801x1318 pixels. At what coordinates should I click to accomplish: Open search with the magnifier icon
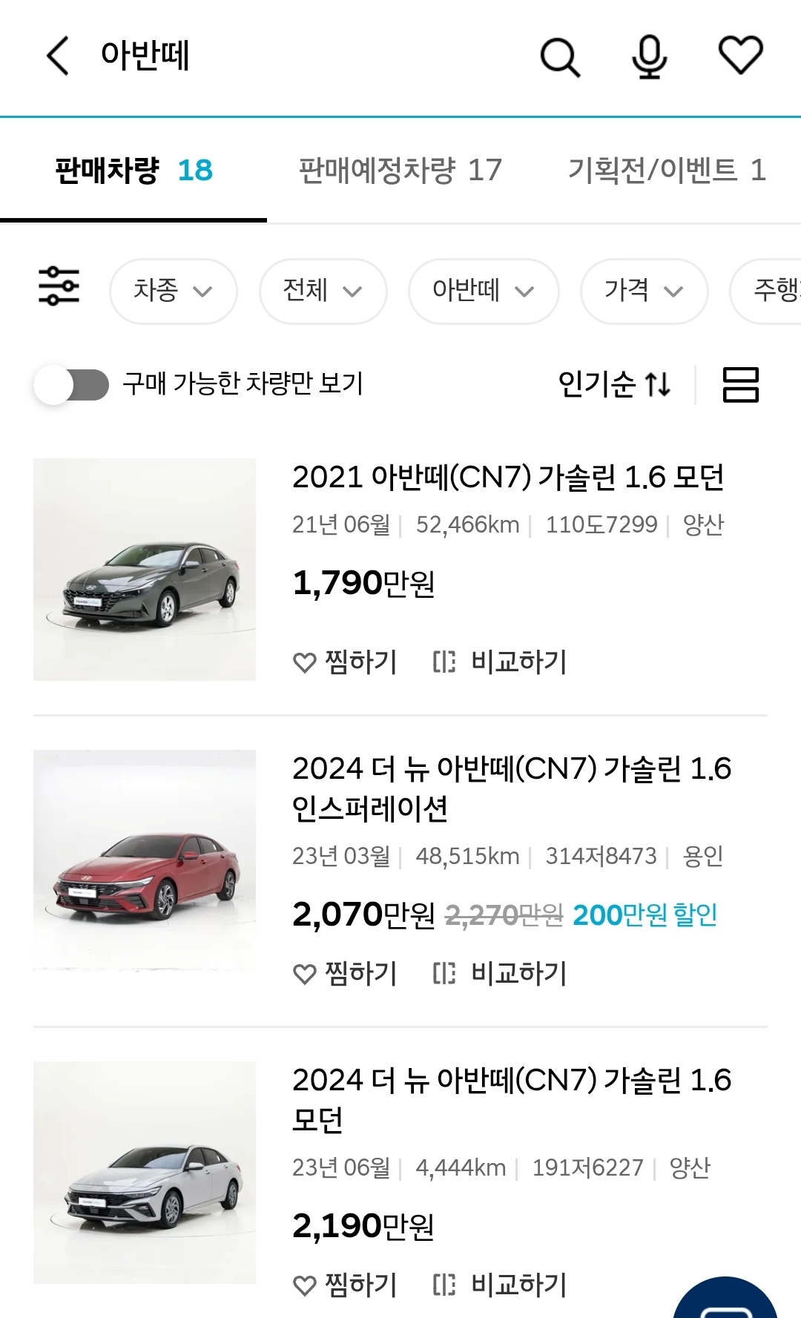[559, 57]
